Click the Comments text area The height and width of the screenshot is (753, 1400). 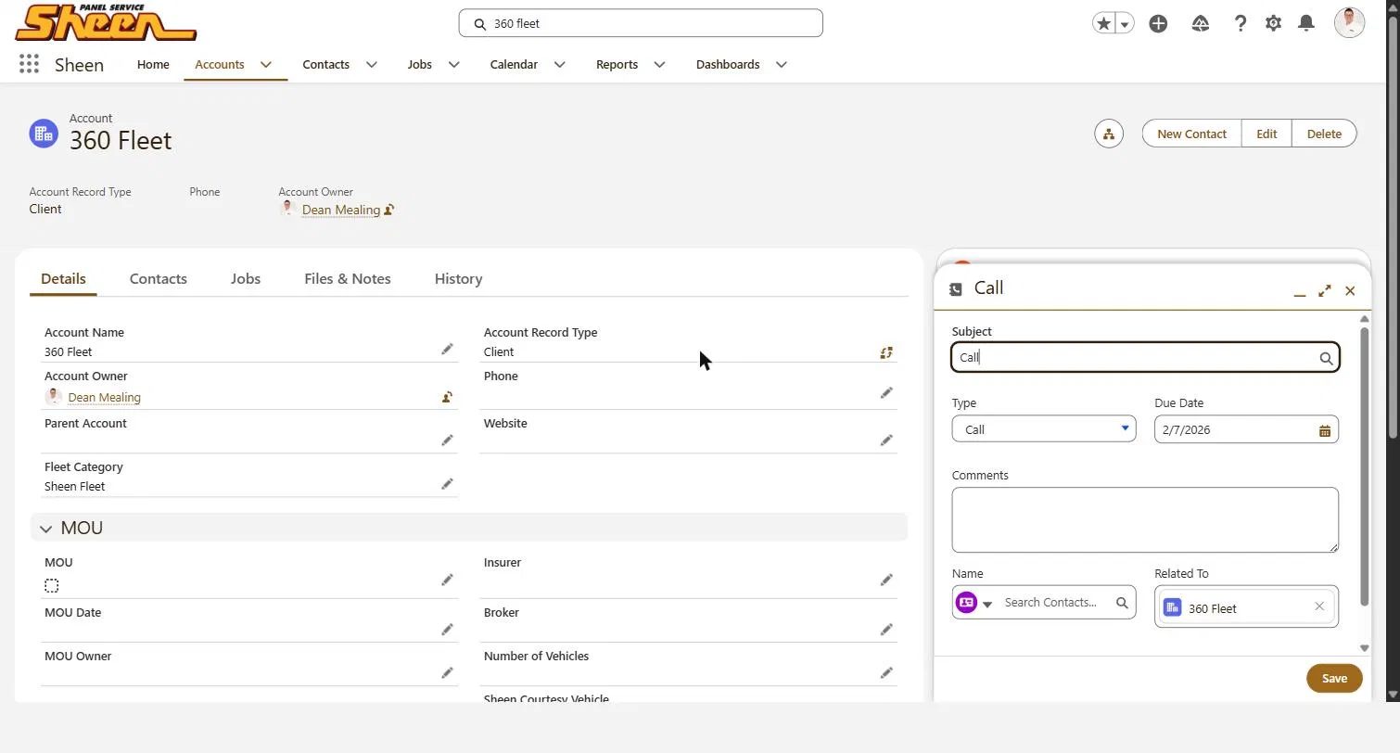1145,520
